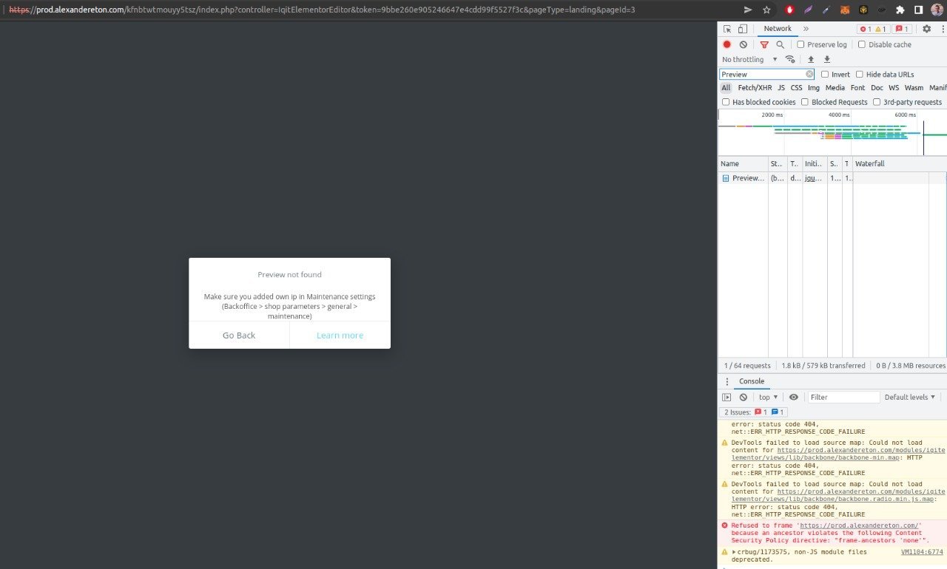Create a live expression with eye icon
The width and height of the screenshot is (947, 569).
(x=794, y=397)
